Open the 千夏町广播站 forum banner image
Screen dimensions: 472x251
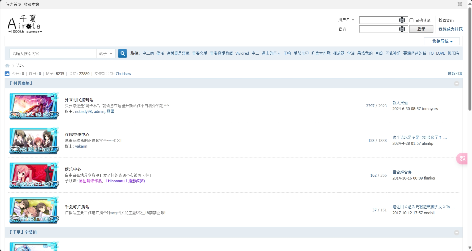pos(34,210)
